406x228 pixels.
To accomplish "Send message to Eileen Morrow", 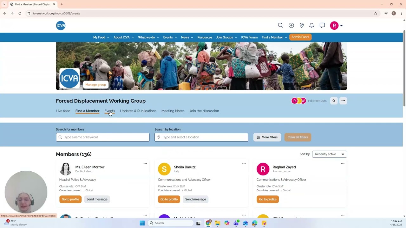I will coord(97,199).
